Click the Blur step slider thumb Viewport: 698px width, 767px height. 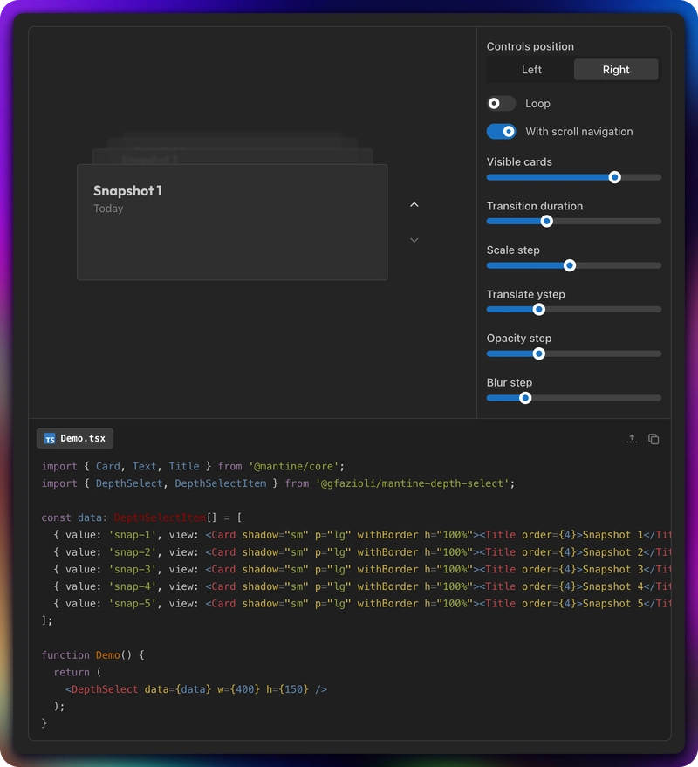[x=525, y=398]
